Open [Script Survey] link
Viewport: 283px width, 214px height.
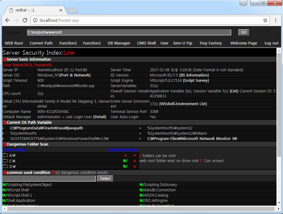tap(196, 81)
